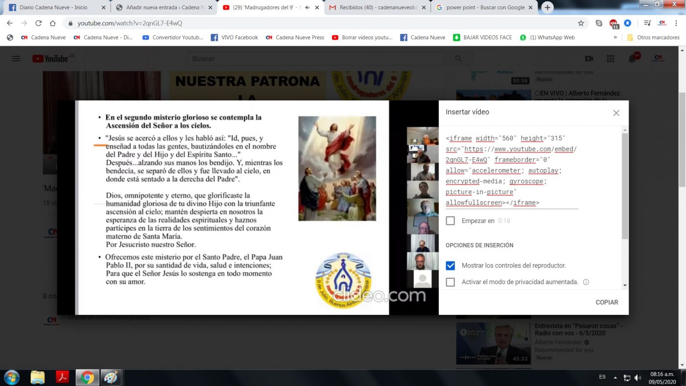The height and width of the screenshot is (386, 686).
Task: Open VIVO Facebook bookmark
Action: click(235, 37)
